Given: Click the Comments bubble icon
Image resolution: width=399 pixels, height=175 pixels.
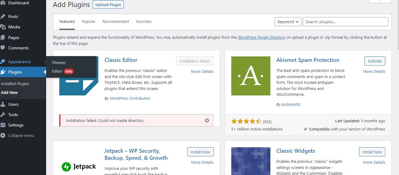Looking at the screenshot, I should 3,48.
